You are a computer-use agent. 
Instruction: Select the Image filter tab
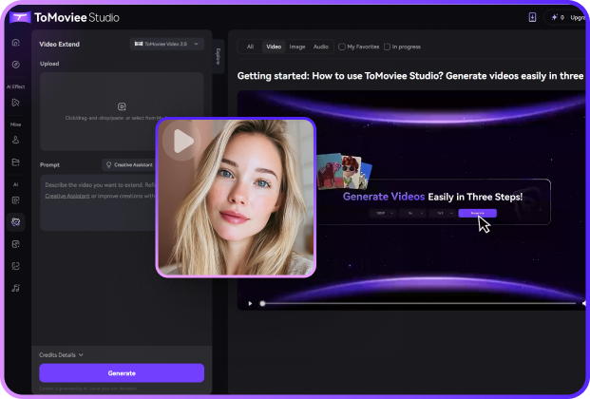[x=296, y=47]
